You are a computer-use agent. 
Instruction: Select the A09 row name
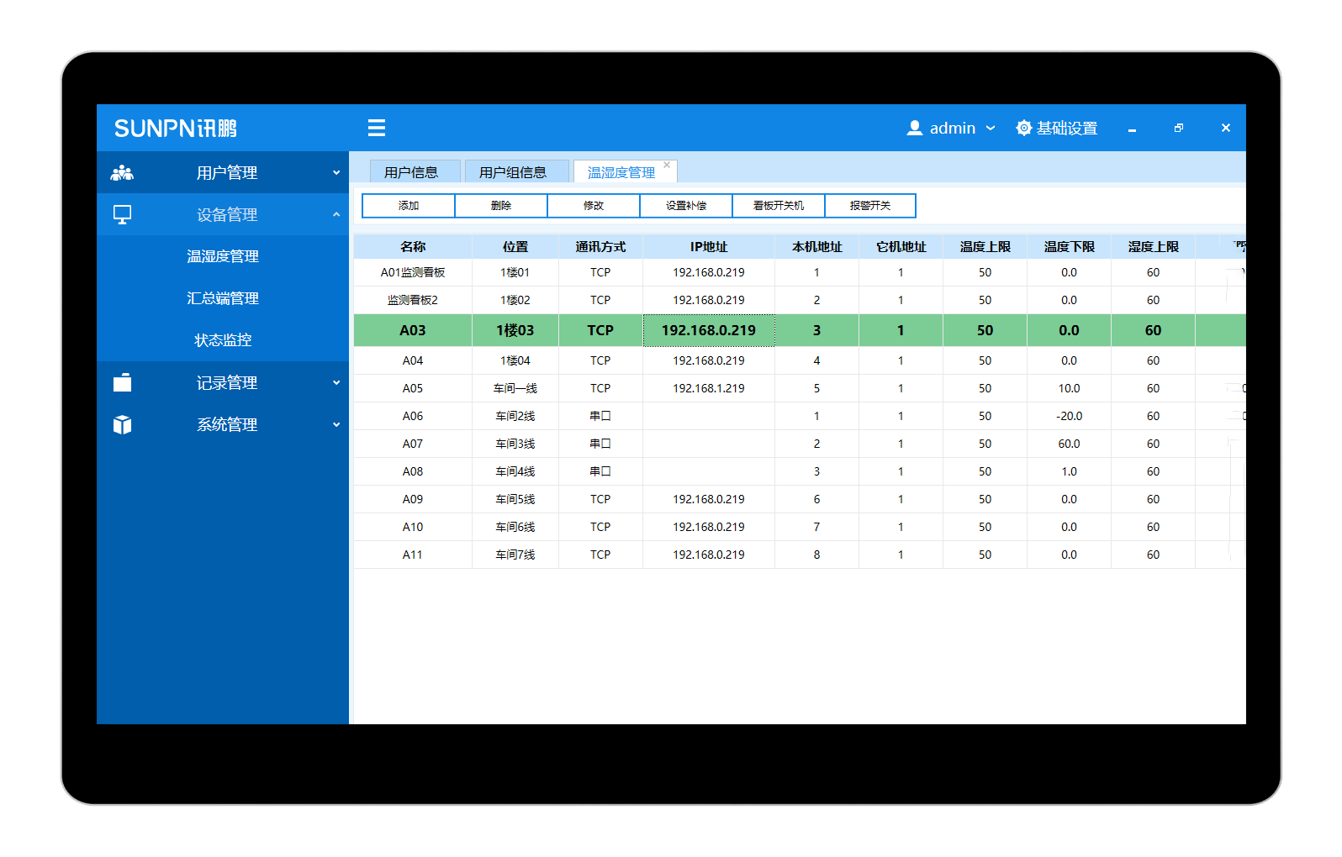[413, 499]
